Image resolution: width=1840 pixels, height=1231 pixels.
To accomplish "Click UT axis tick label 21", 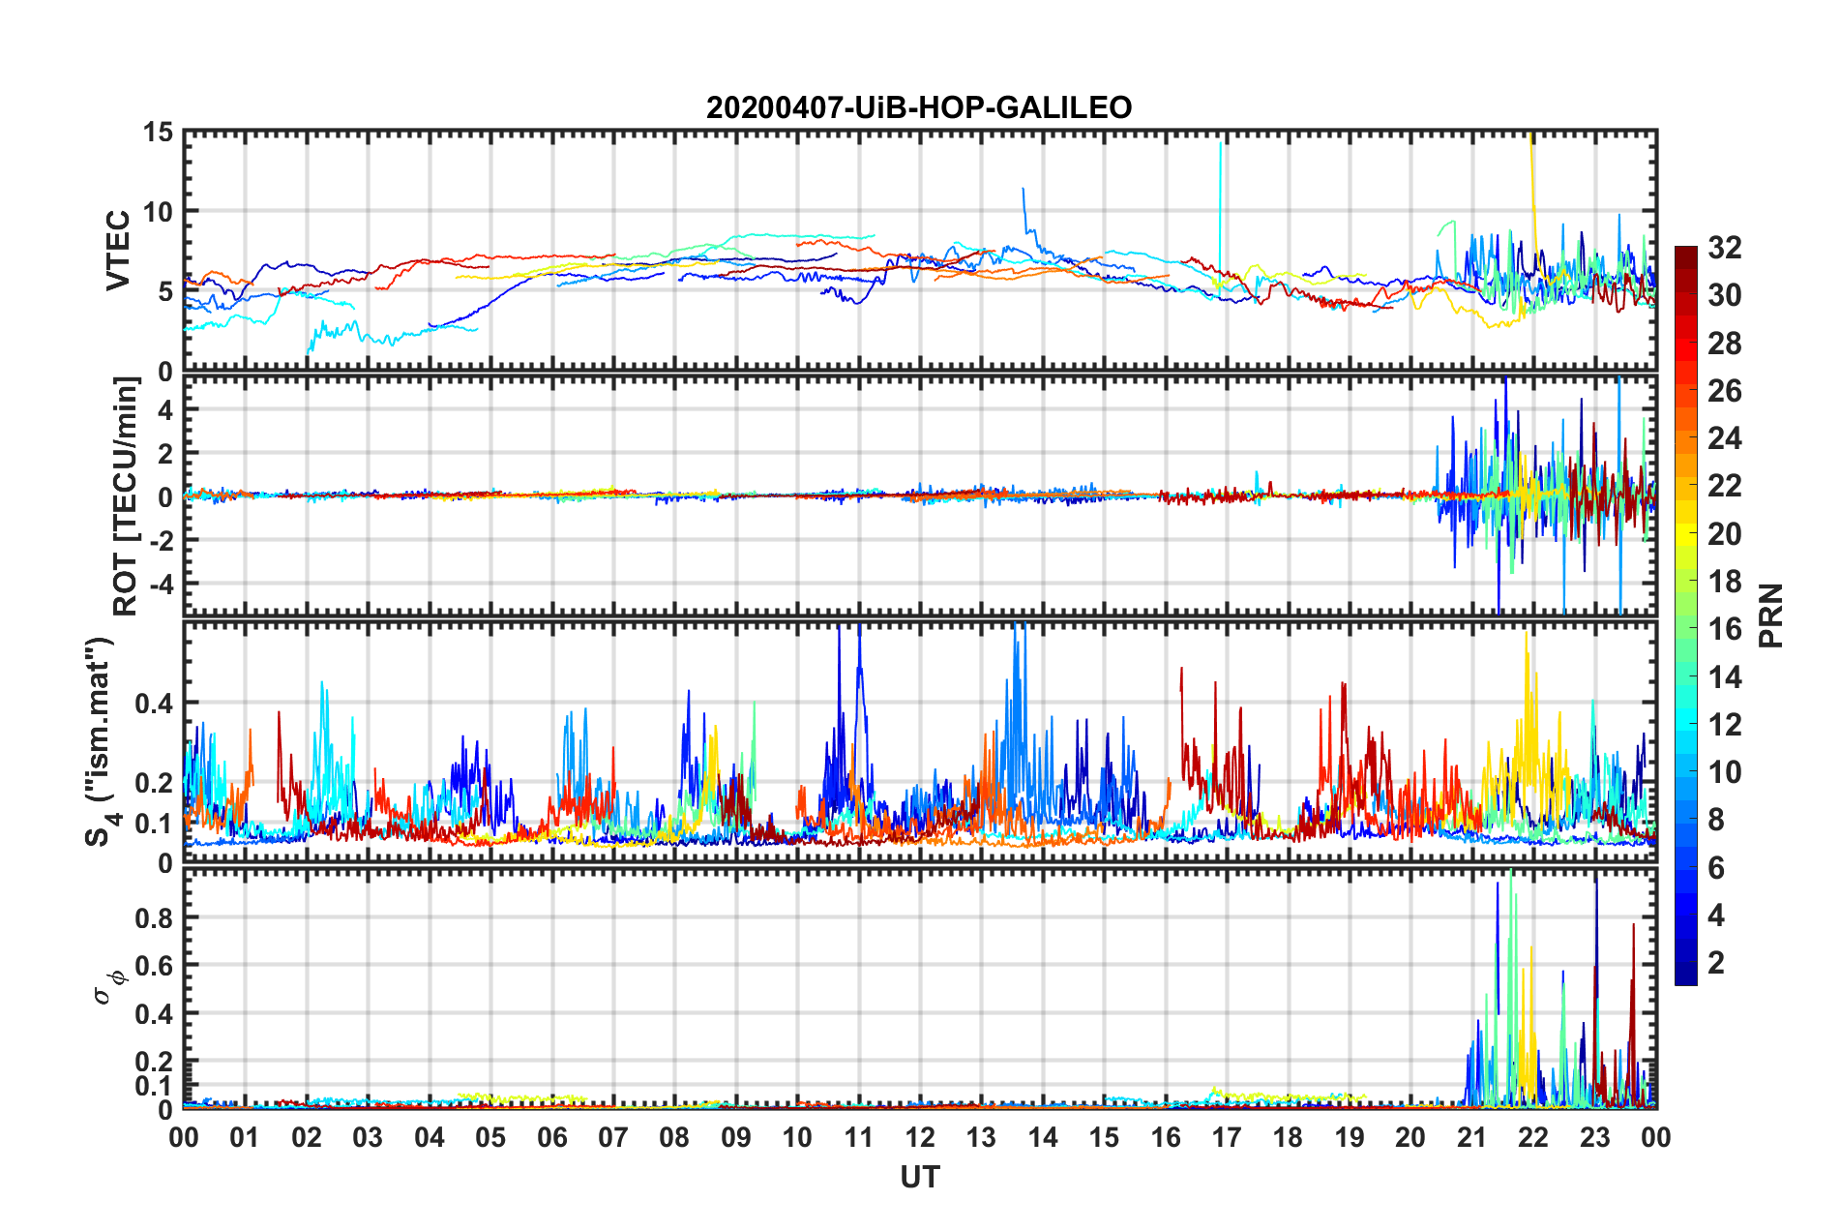I will tap(1472, 1137).
